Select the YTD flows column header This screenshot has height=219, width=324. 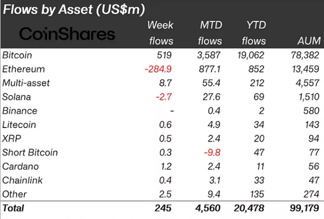[x=253, y=33]
